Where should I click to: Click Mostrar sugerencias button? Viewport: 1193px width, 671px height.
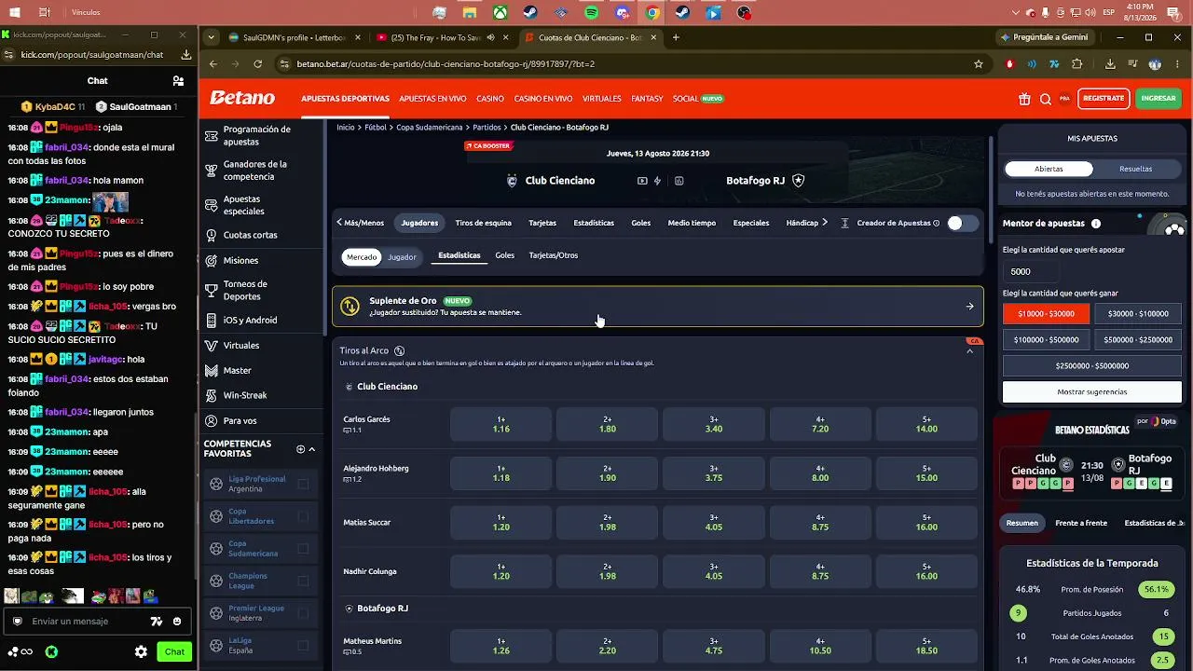click(1092, 392)
